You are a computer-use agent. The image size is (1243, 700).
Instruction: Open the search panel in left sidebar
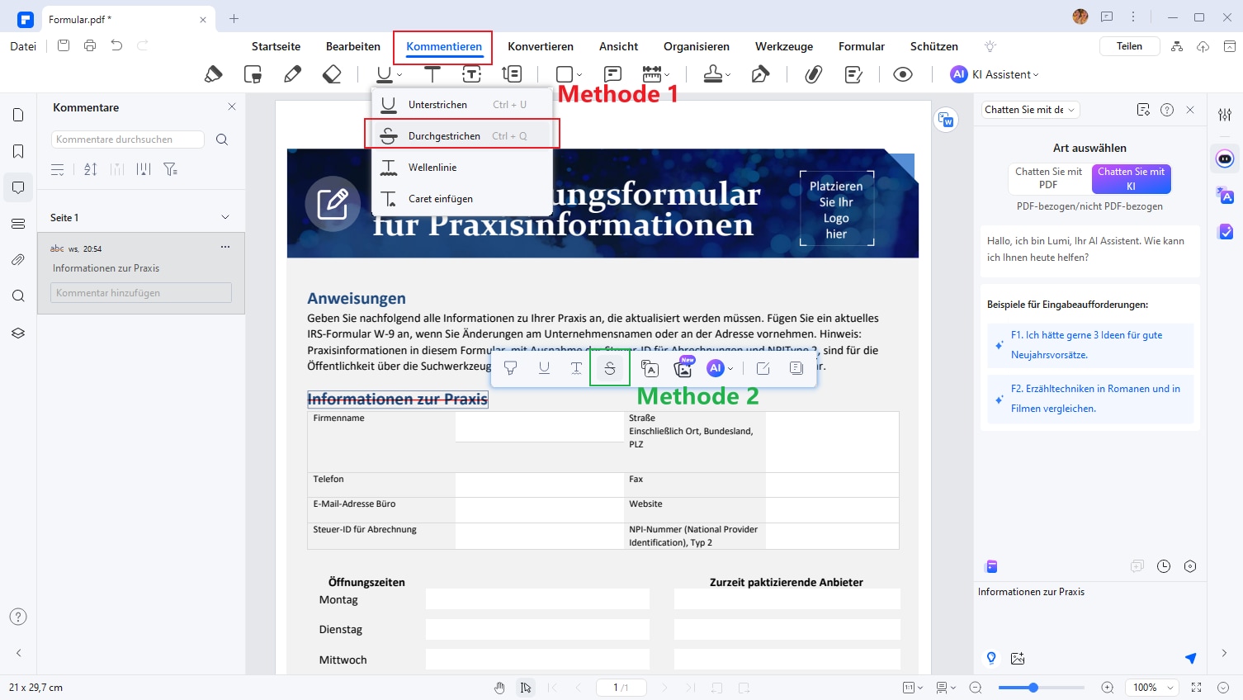click(x=18, y=296)
